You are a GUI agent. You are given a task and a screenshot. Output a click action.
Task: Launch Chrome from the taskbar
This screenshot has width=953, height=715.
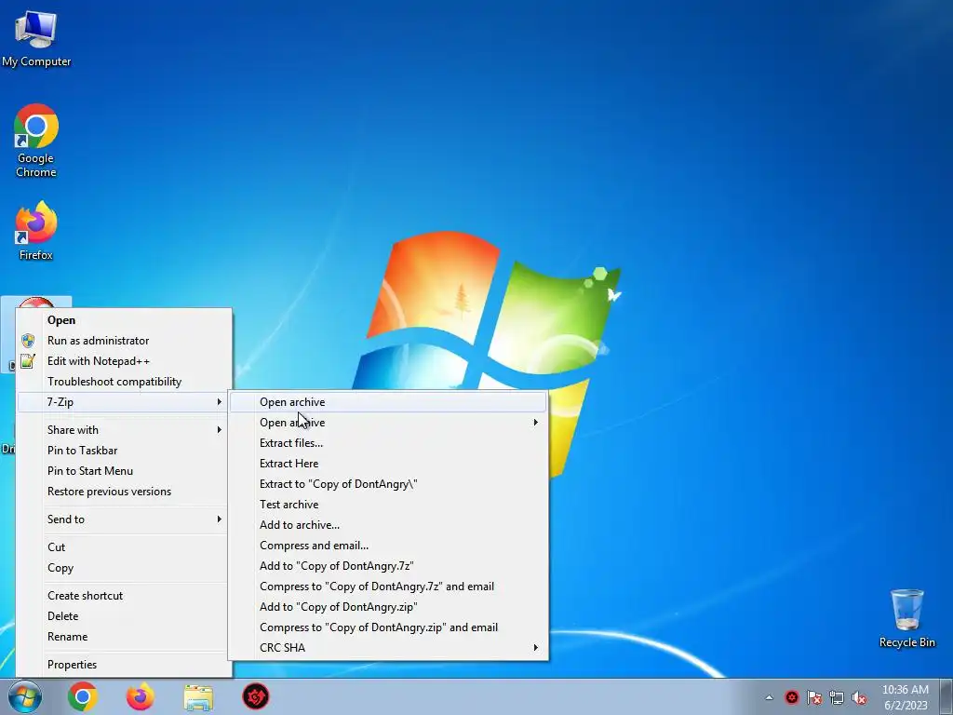point(83,696)
